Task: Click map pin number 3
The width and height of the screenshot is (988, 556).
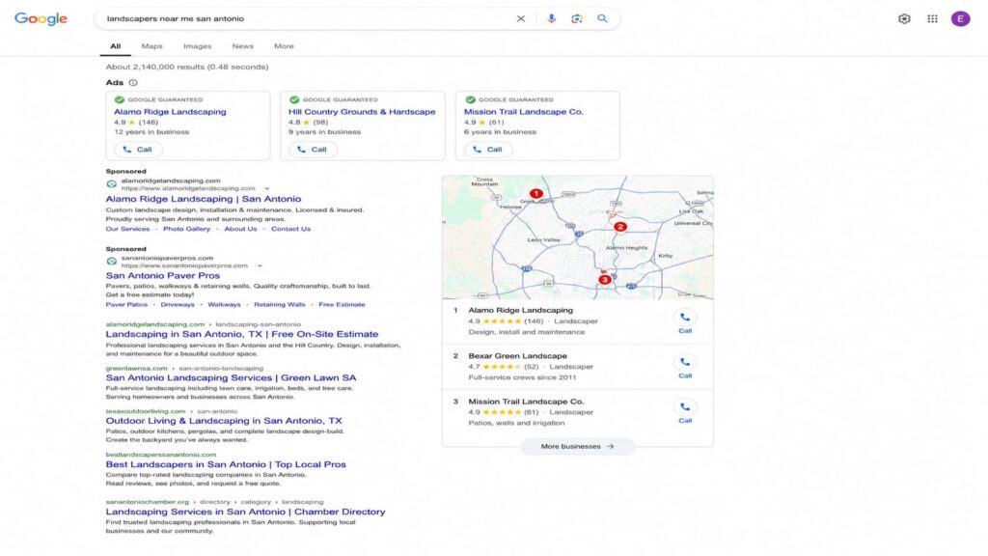Action: click(604, 279)
